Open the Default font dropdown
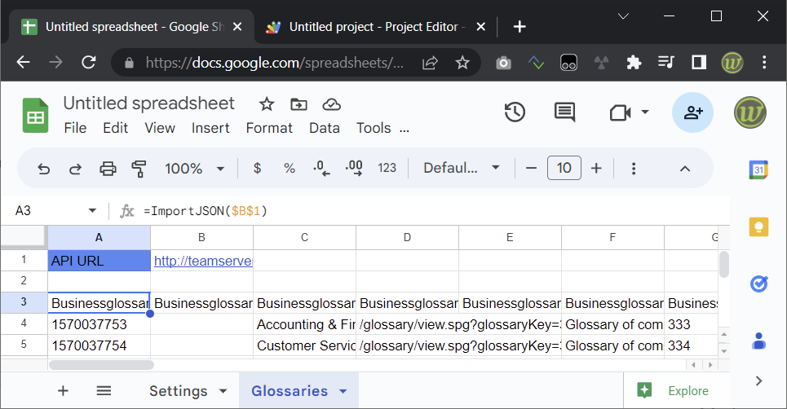The width and height of the screenshot is (787, 409). tap(462, 168)
